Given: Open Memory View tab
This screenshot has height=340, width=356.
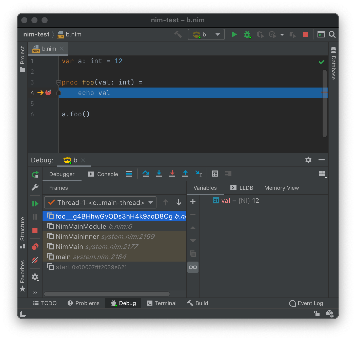Looking at the screenshot, I should pyautogui.click(x=282, y=188).
